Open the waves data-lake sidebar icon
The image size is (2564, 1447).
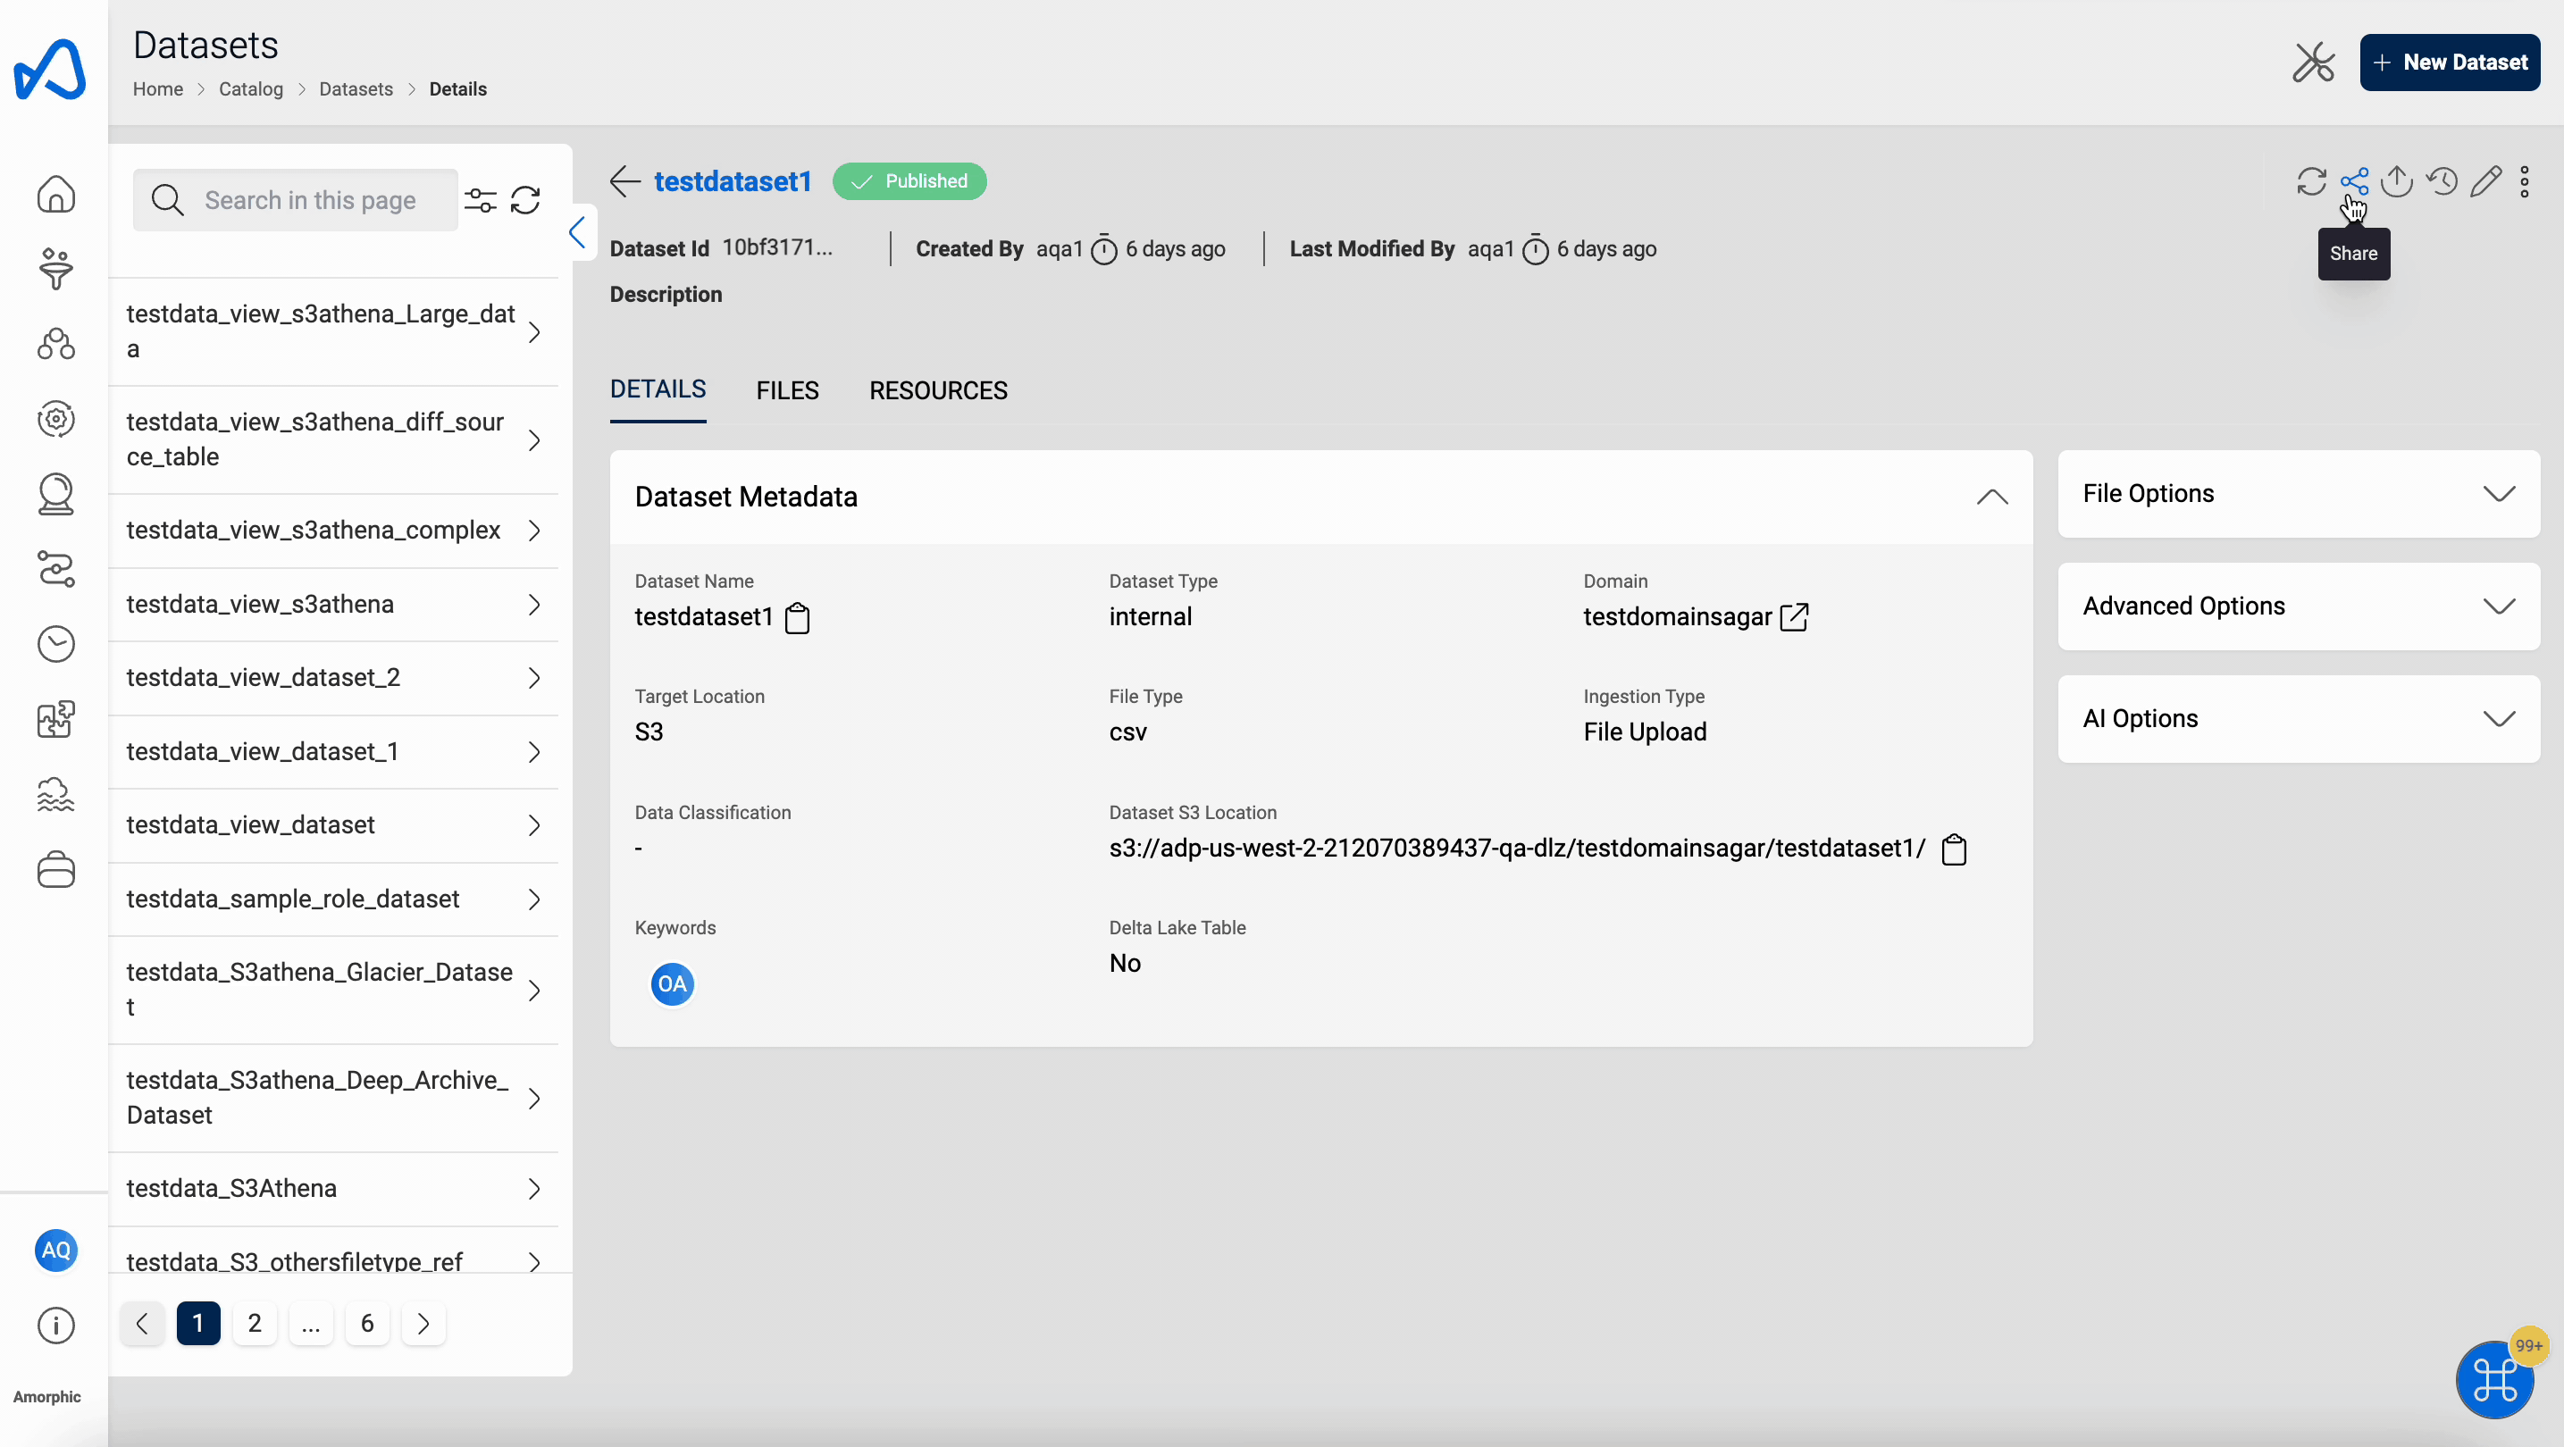[x=55, y=794]
